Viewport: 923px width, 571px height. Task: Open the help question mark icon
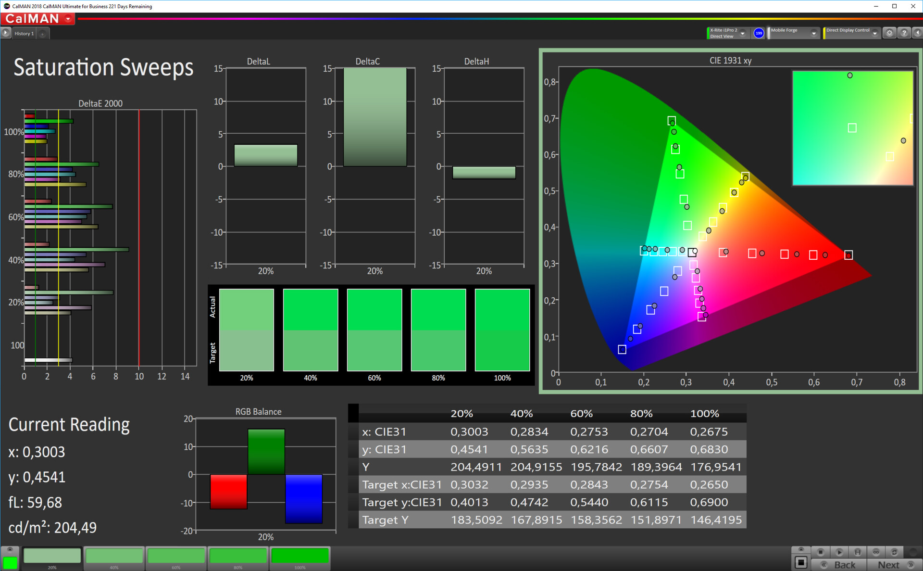904,33
